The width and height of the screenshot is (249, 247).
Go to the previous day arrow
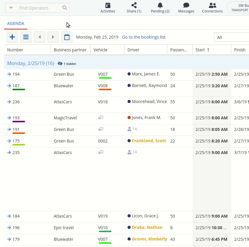(40, 37)
